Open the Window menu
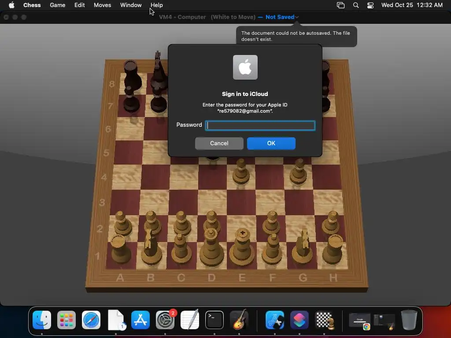 tap(131, 5)
